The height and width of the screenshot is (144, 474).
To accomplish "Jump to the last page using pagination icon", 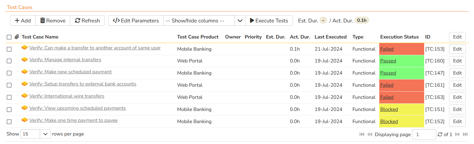I will point(465,134).
